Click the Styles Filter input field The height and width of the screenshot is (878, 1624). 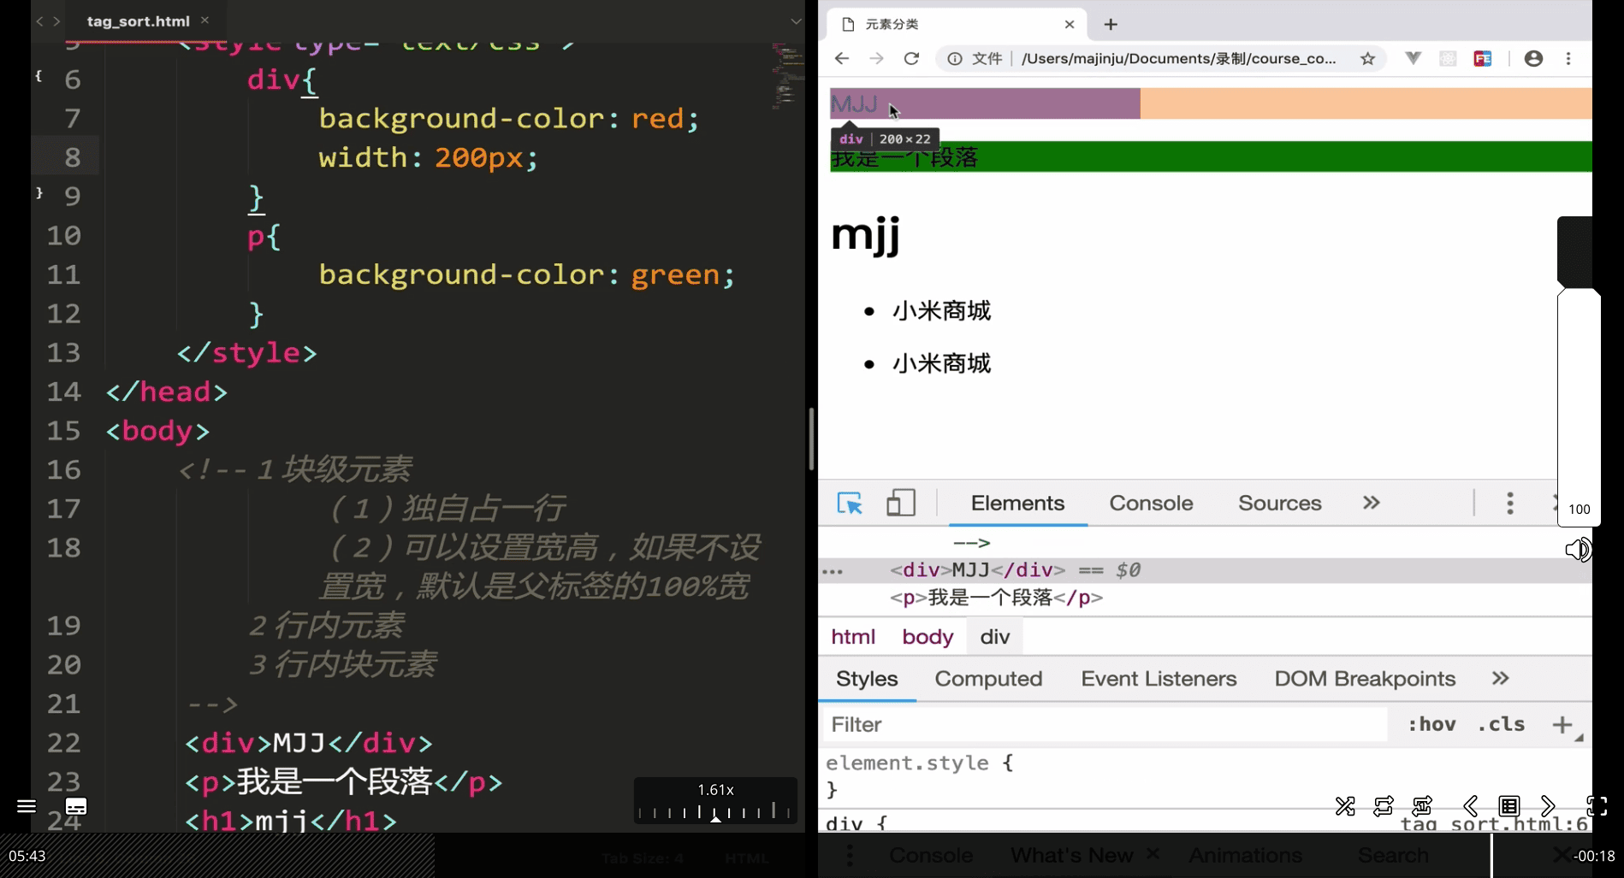1105,724
